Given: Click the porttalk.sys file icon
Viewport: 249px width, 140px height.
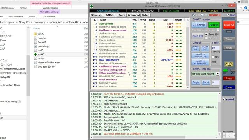Looking at the screenshot, I should [35, 46].
